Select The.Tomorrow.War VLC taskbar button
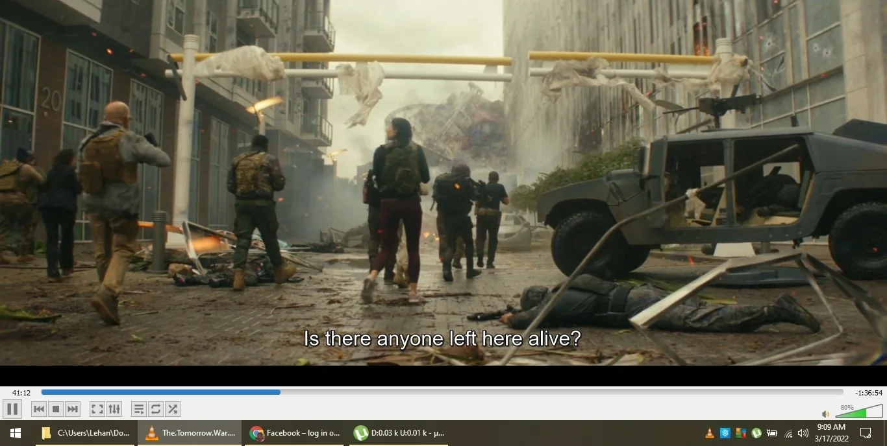The height and width of the screenshot is (446, 887). [x=190, y=433]
